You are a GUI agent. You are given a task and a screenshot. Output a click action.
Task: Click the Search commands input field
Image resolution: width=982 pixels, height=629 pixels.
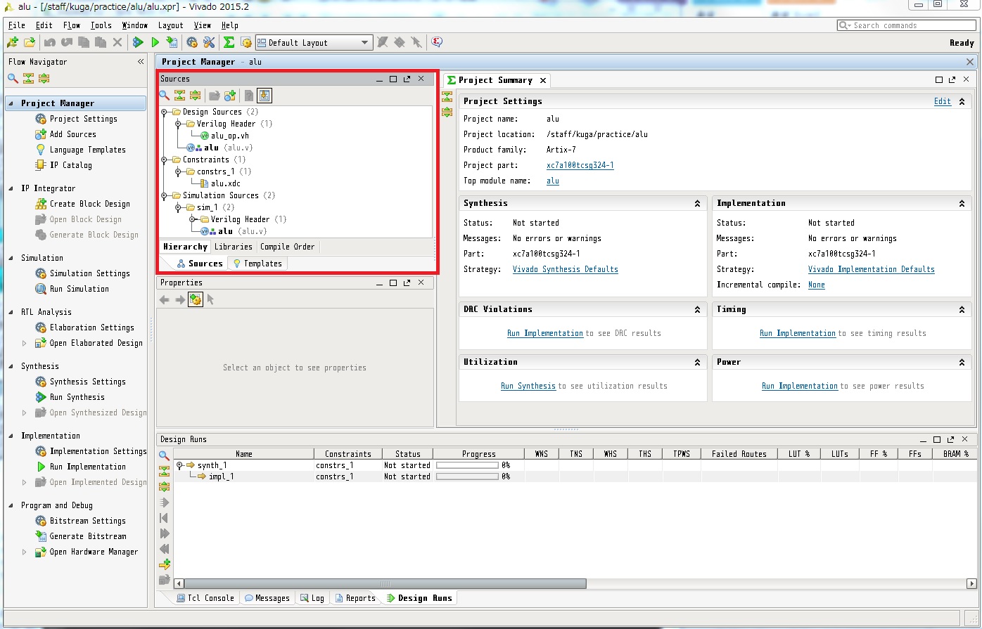point(907,25)
